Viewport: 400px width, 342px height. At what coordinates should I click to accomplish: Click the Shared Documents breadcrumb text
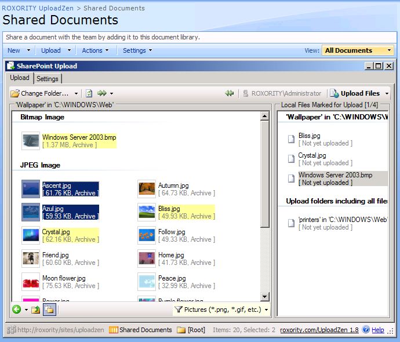tap(114, 8)
